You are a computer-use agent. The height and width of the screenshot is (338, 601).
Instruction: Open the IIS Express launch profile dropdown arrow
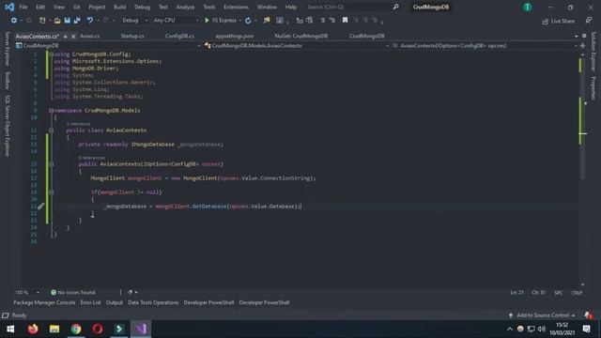tap(240, 21)
